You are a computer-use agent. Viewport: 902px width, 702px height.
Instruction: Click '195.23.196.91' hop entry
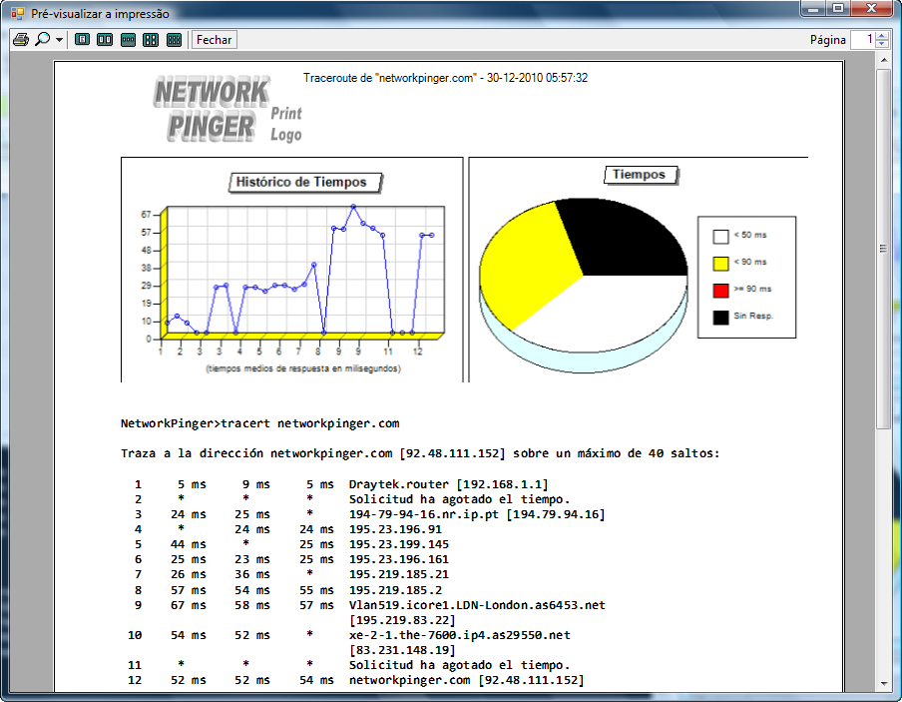pyautogui.click(x=395, y=529)
